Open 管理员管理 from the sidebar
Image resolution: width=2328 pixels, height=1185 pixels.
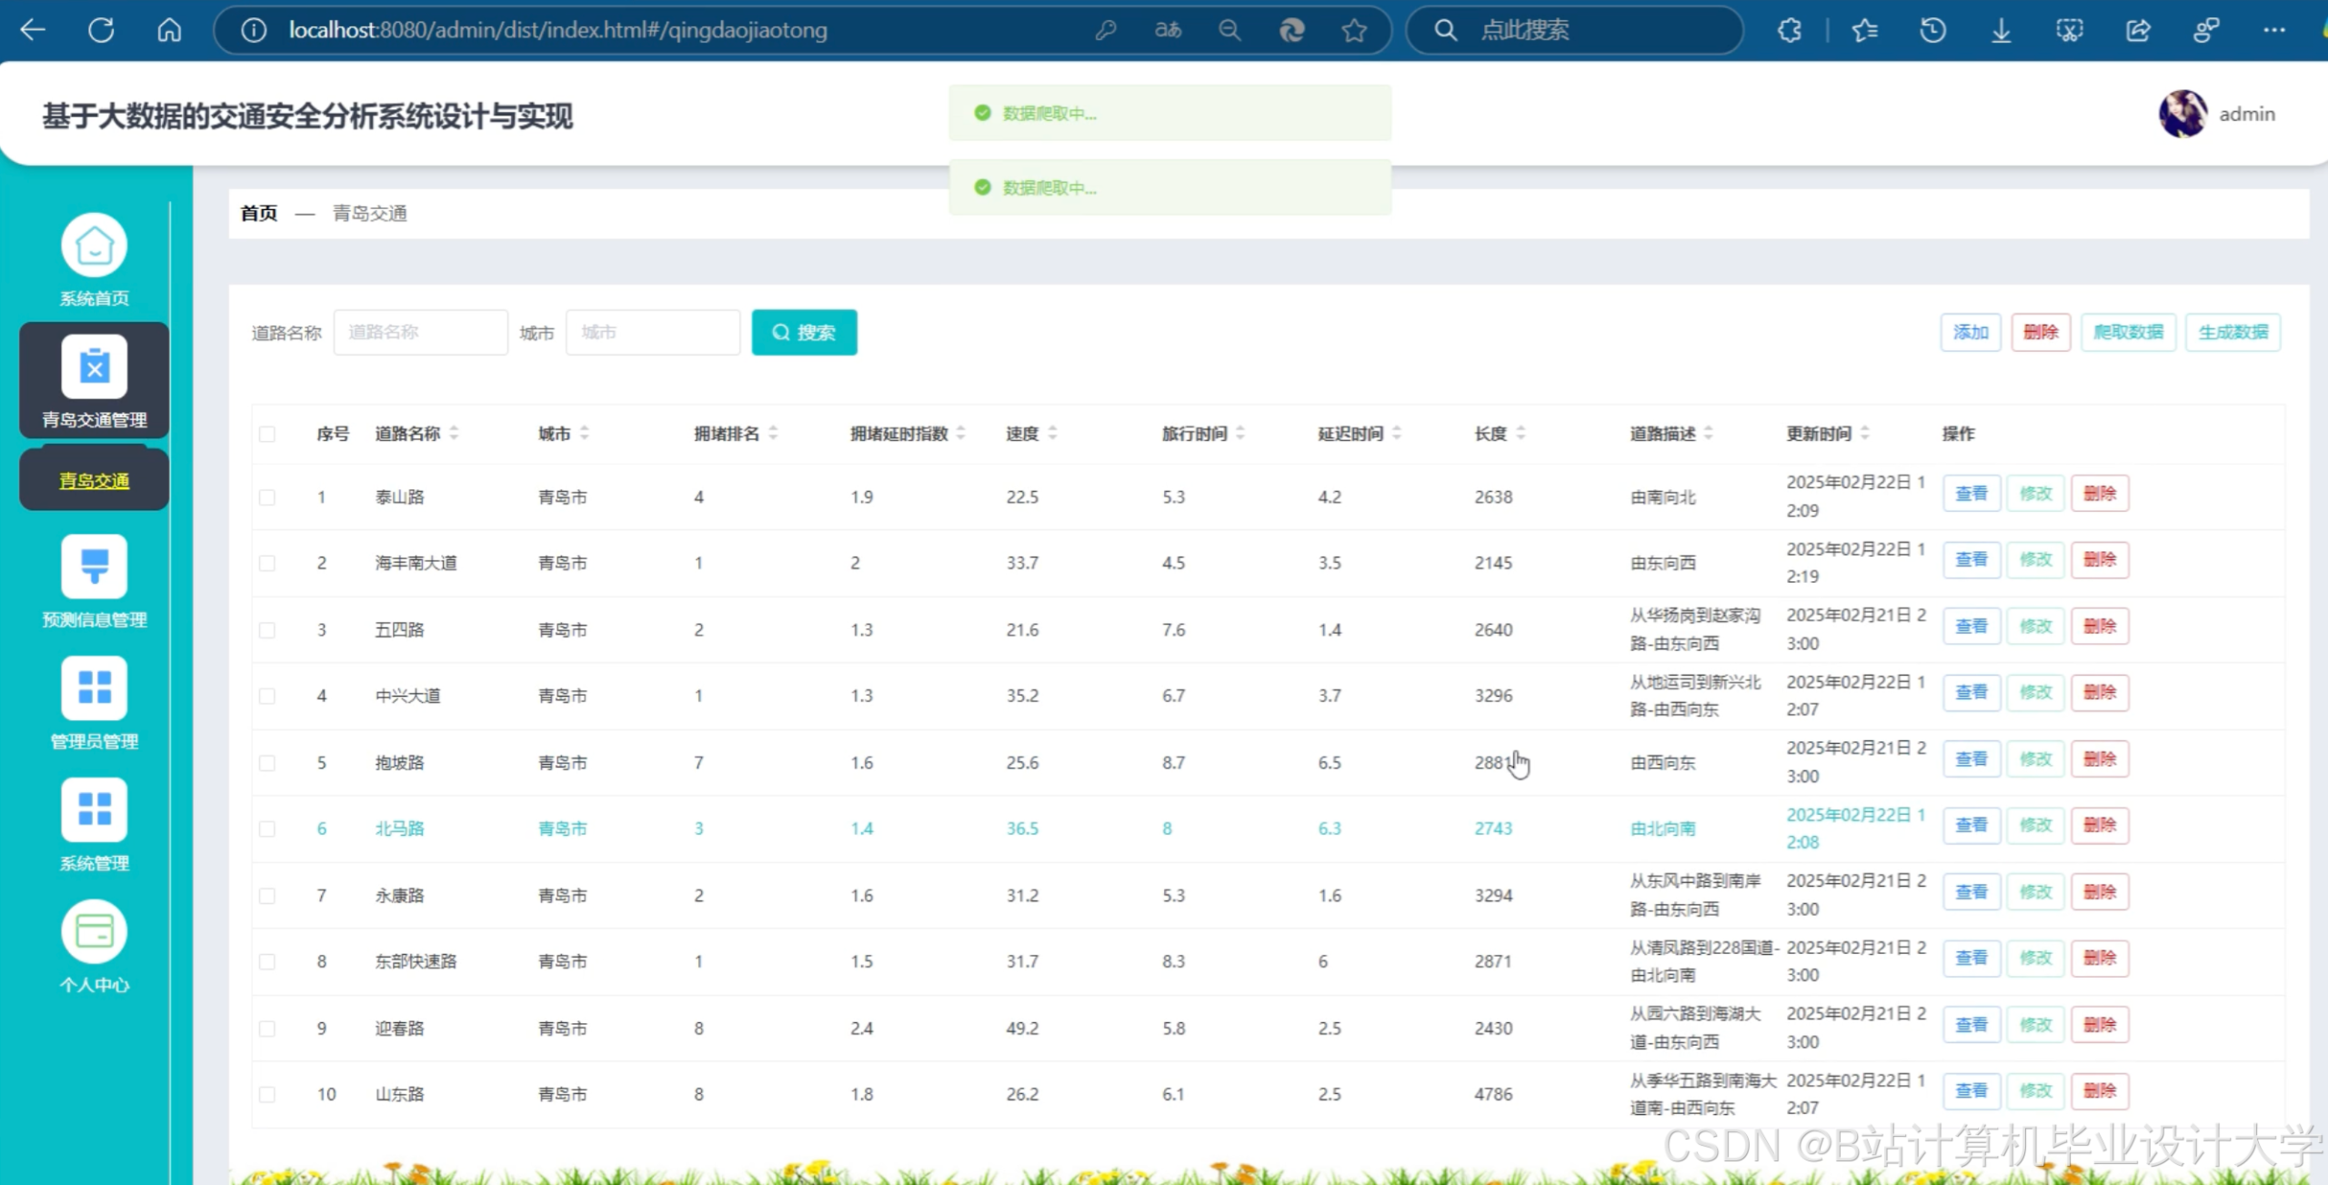pos(94,700)
